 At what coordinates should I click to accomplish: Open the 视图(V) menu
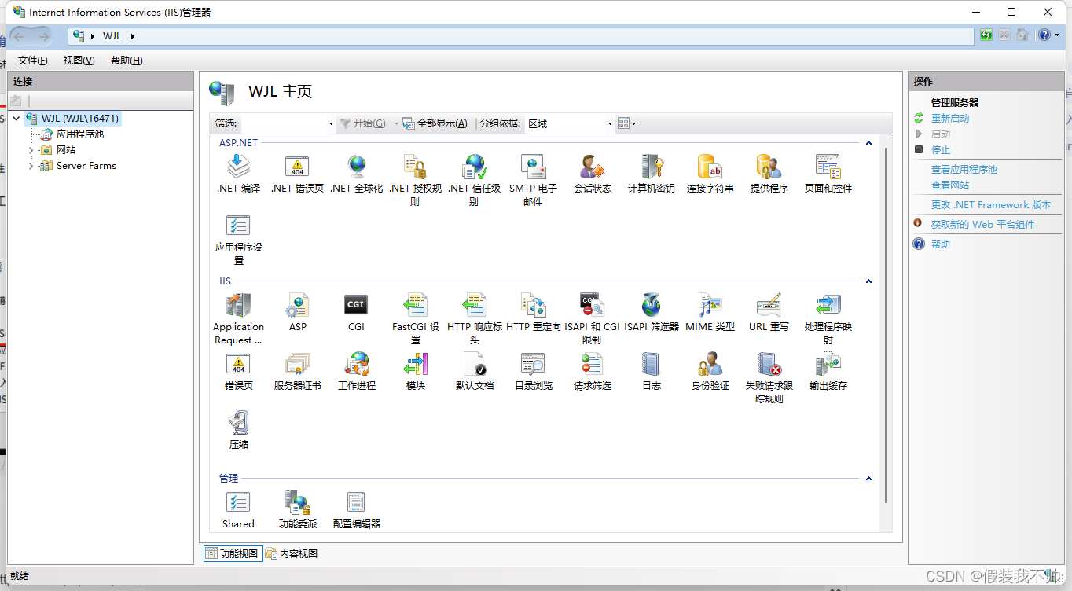(78, 60)
